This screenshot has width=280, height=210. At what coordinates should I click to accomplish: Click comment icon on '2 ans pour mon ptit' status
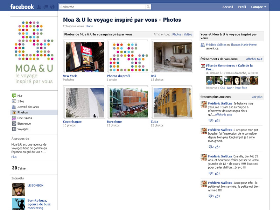[x=210, y=147]
